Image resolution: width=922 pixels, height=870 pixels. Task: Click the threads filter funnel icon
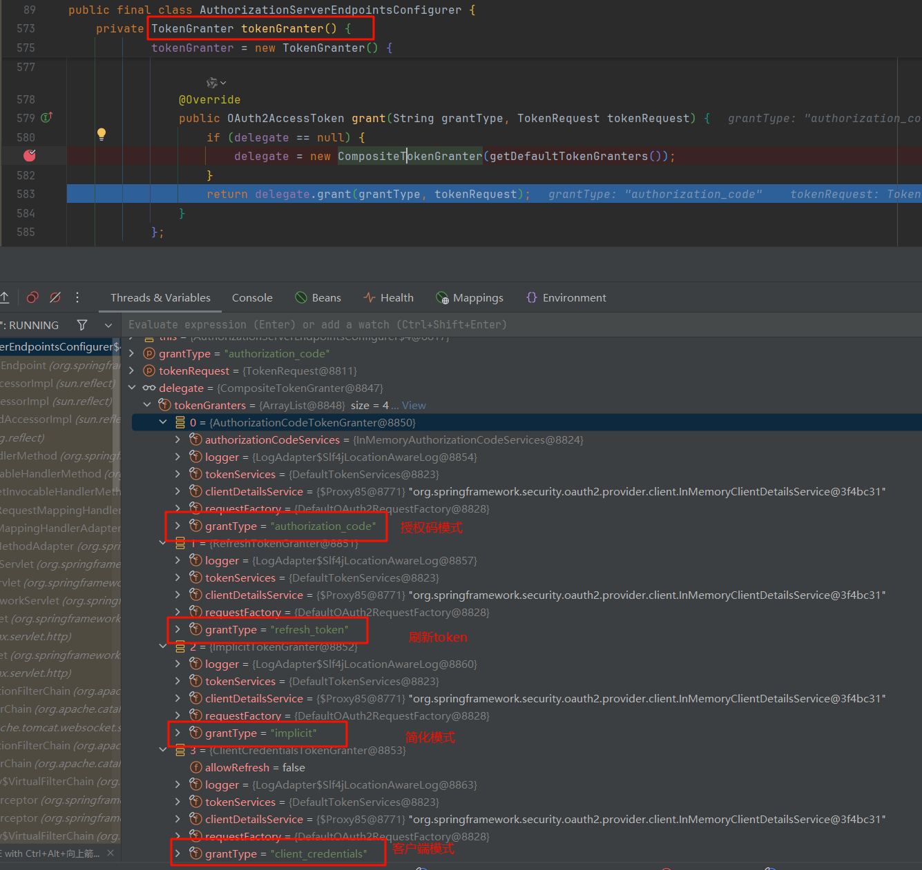[82, 325]
